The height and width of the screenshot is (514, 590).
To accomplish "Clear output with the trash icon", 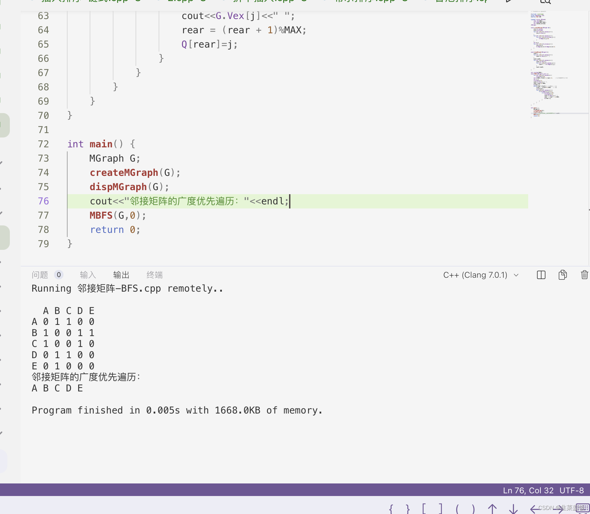I will tap(585, 275).
